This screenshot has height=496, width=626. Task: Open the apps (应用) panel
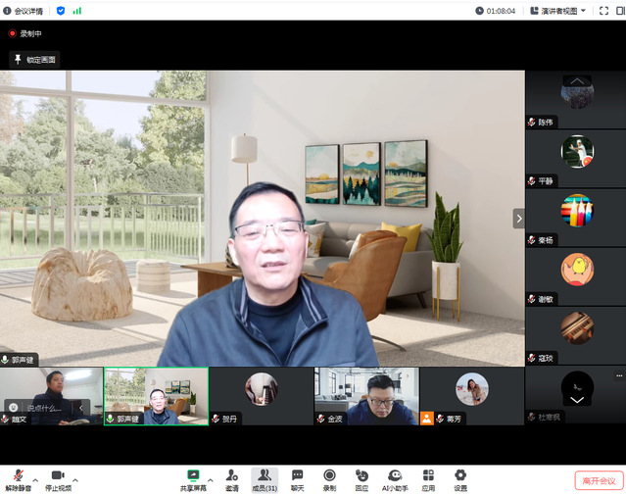coord(428,478)
